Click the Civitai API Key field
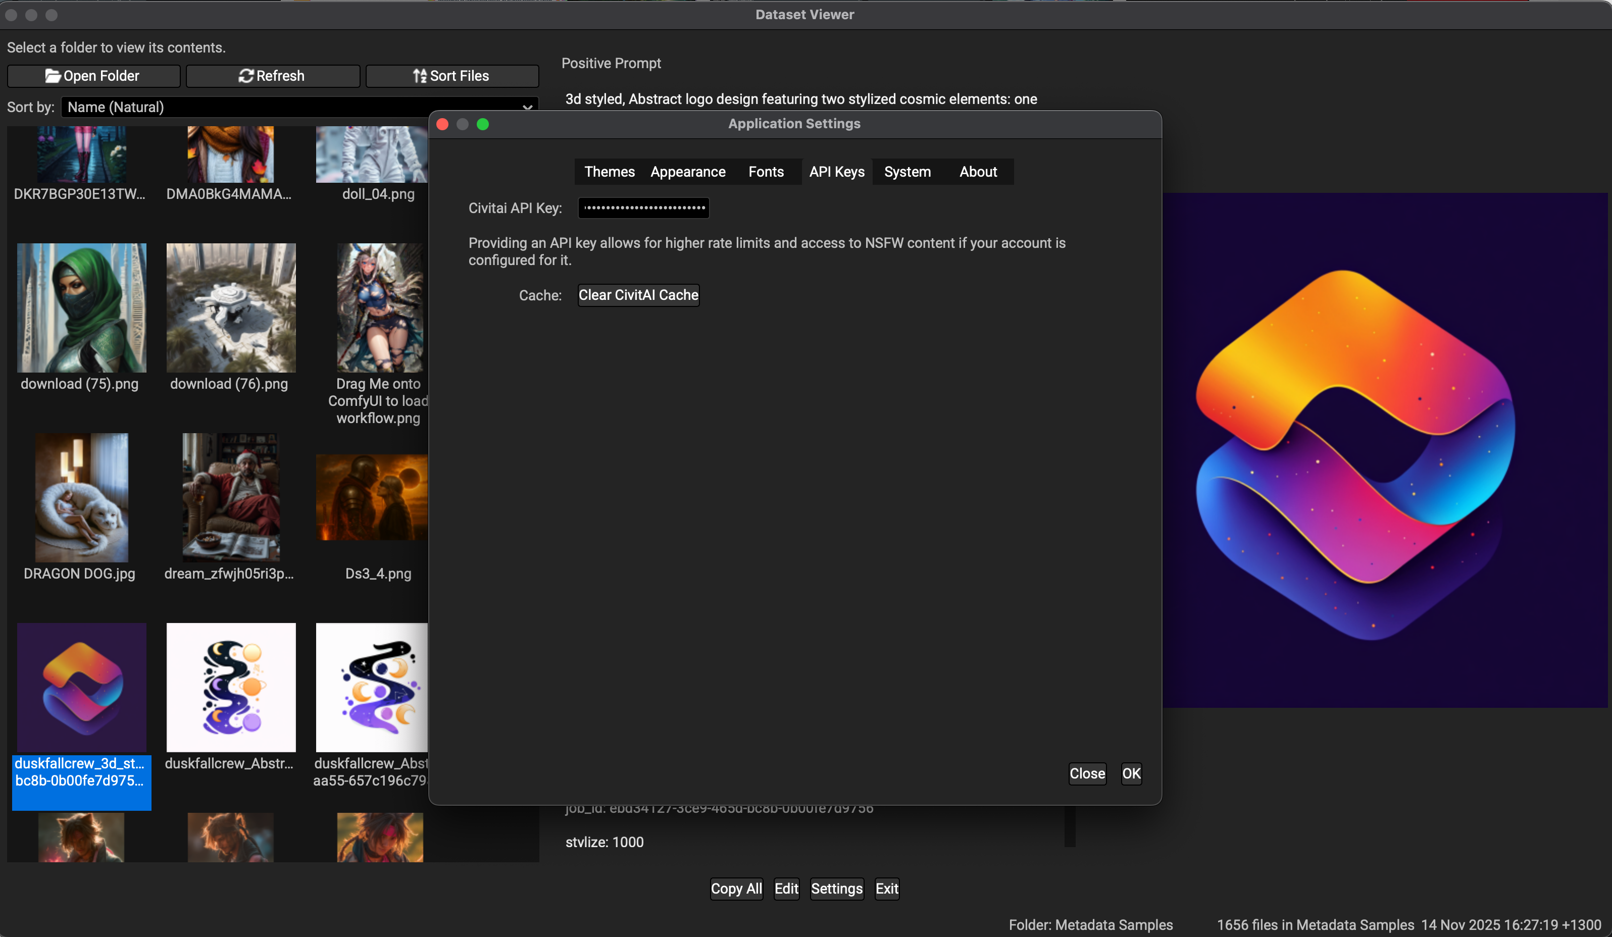1612x937 pixels. coord(643,208)
